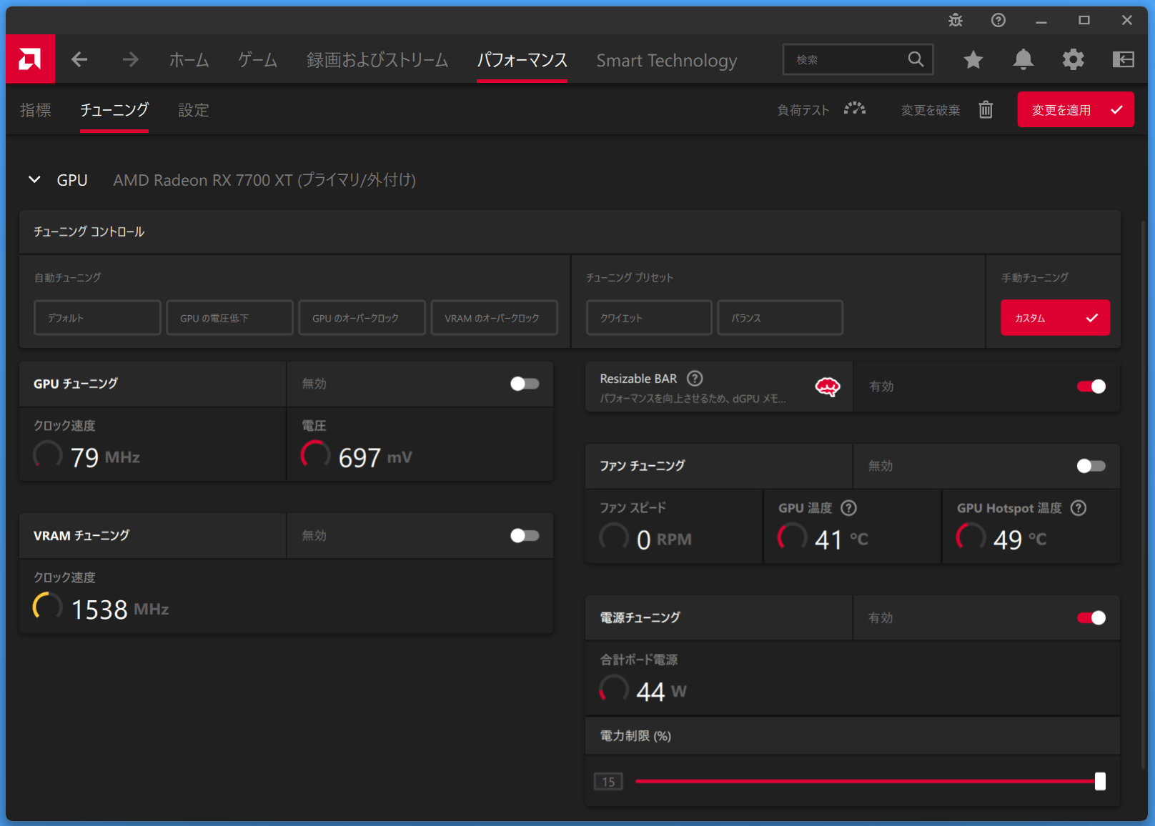Screen dimensions: 1155x826
Task: Click the AMD Radeon RX 7700 XT label
Action: coord(264,180)
